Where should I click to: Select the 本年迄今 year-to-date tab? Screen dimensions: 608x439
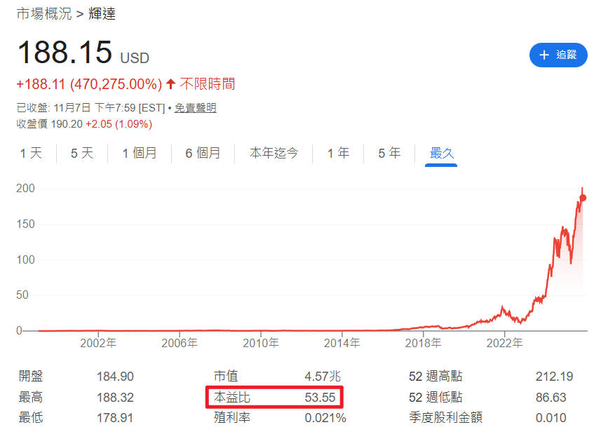pos(273,153)
